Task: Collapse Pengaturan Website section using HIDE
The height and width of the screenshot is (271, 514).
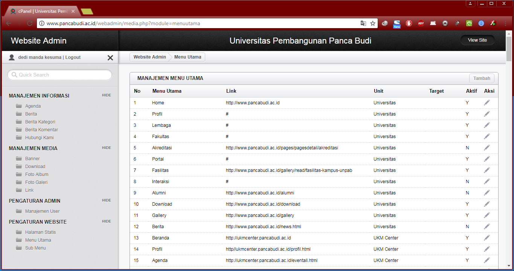Action: tap(107, 221)
